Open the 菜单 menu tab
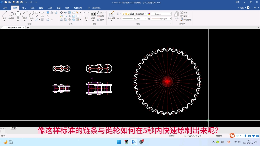Viewport: 260px width, 146px height. [x=5, y=8]
